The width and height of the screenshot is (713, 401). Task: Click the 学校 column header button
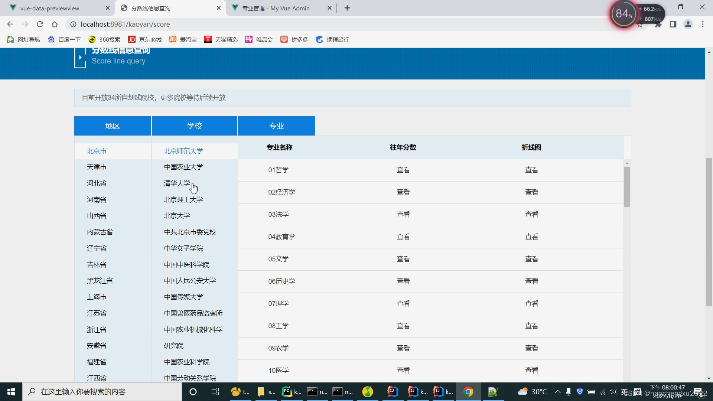coord(194,126)
